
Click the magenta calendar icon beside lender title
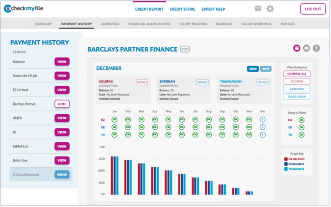pyautogui.click(x=297, y=48)
